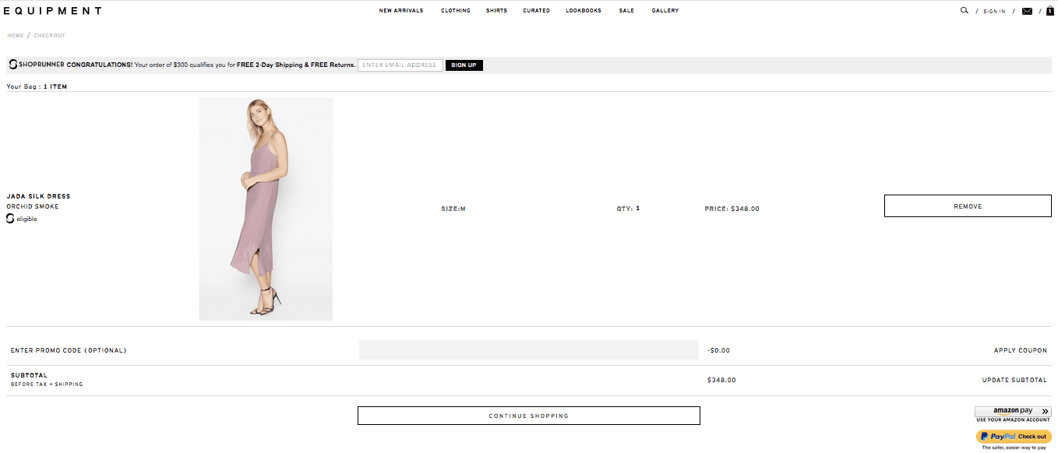The image size is (1058, 453).
Task: Click the Jada Silk Dress product image
Action: click(x=266, y=209)
